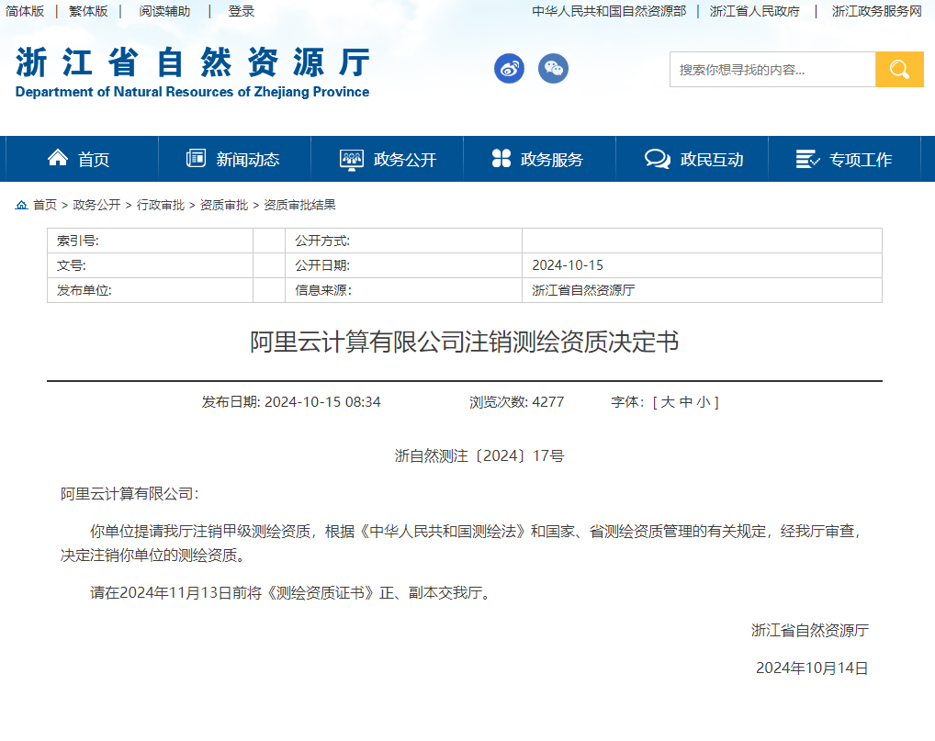Open the 专项工作 navigation menu item

(844, 159)
